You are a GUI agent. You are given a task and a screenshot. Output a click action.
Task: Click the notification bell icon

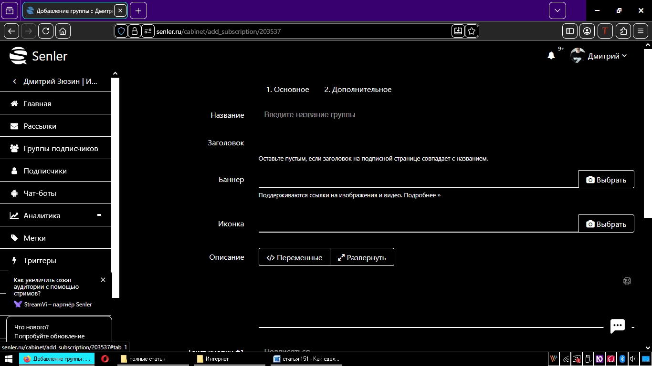coord(551,56)
